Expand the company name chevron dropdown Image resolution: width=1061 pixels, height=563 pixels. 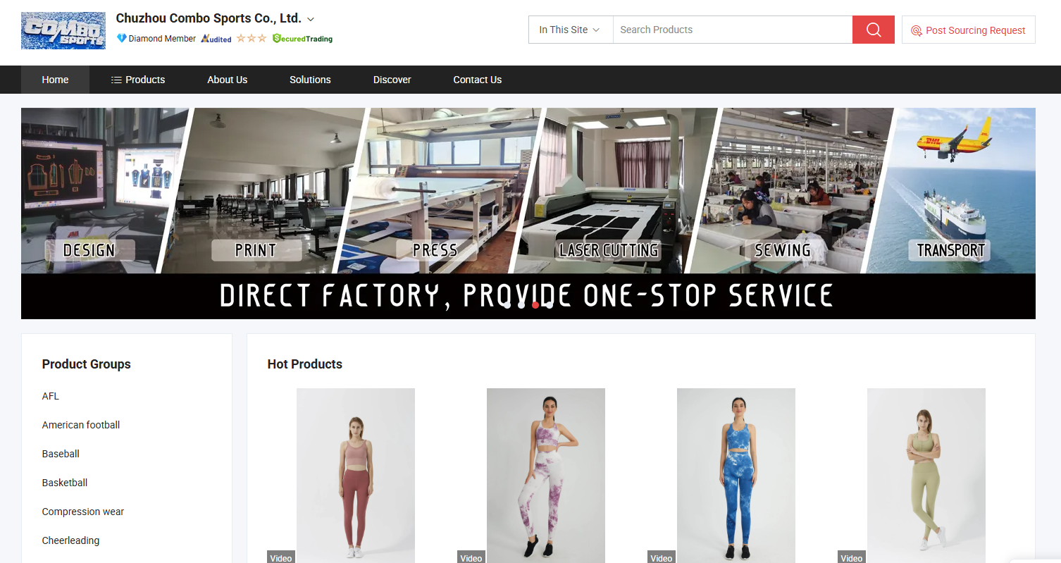(311, 19)
